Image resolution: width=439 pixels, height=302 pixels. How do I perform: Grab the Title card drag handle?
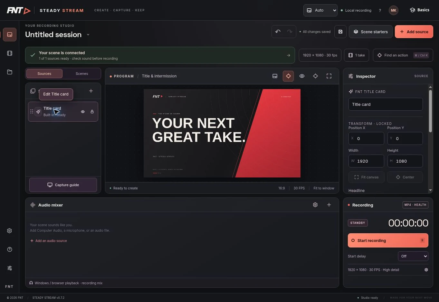click(x=32, y=112)
